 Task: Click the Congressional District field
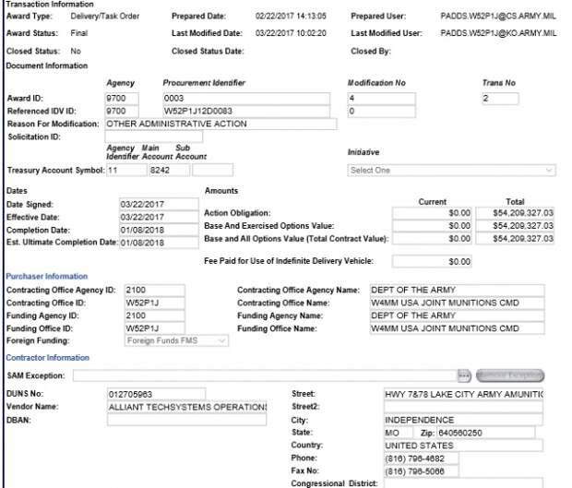pyautogui.click(x=463, y=482)
